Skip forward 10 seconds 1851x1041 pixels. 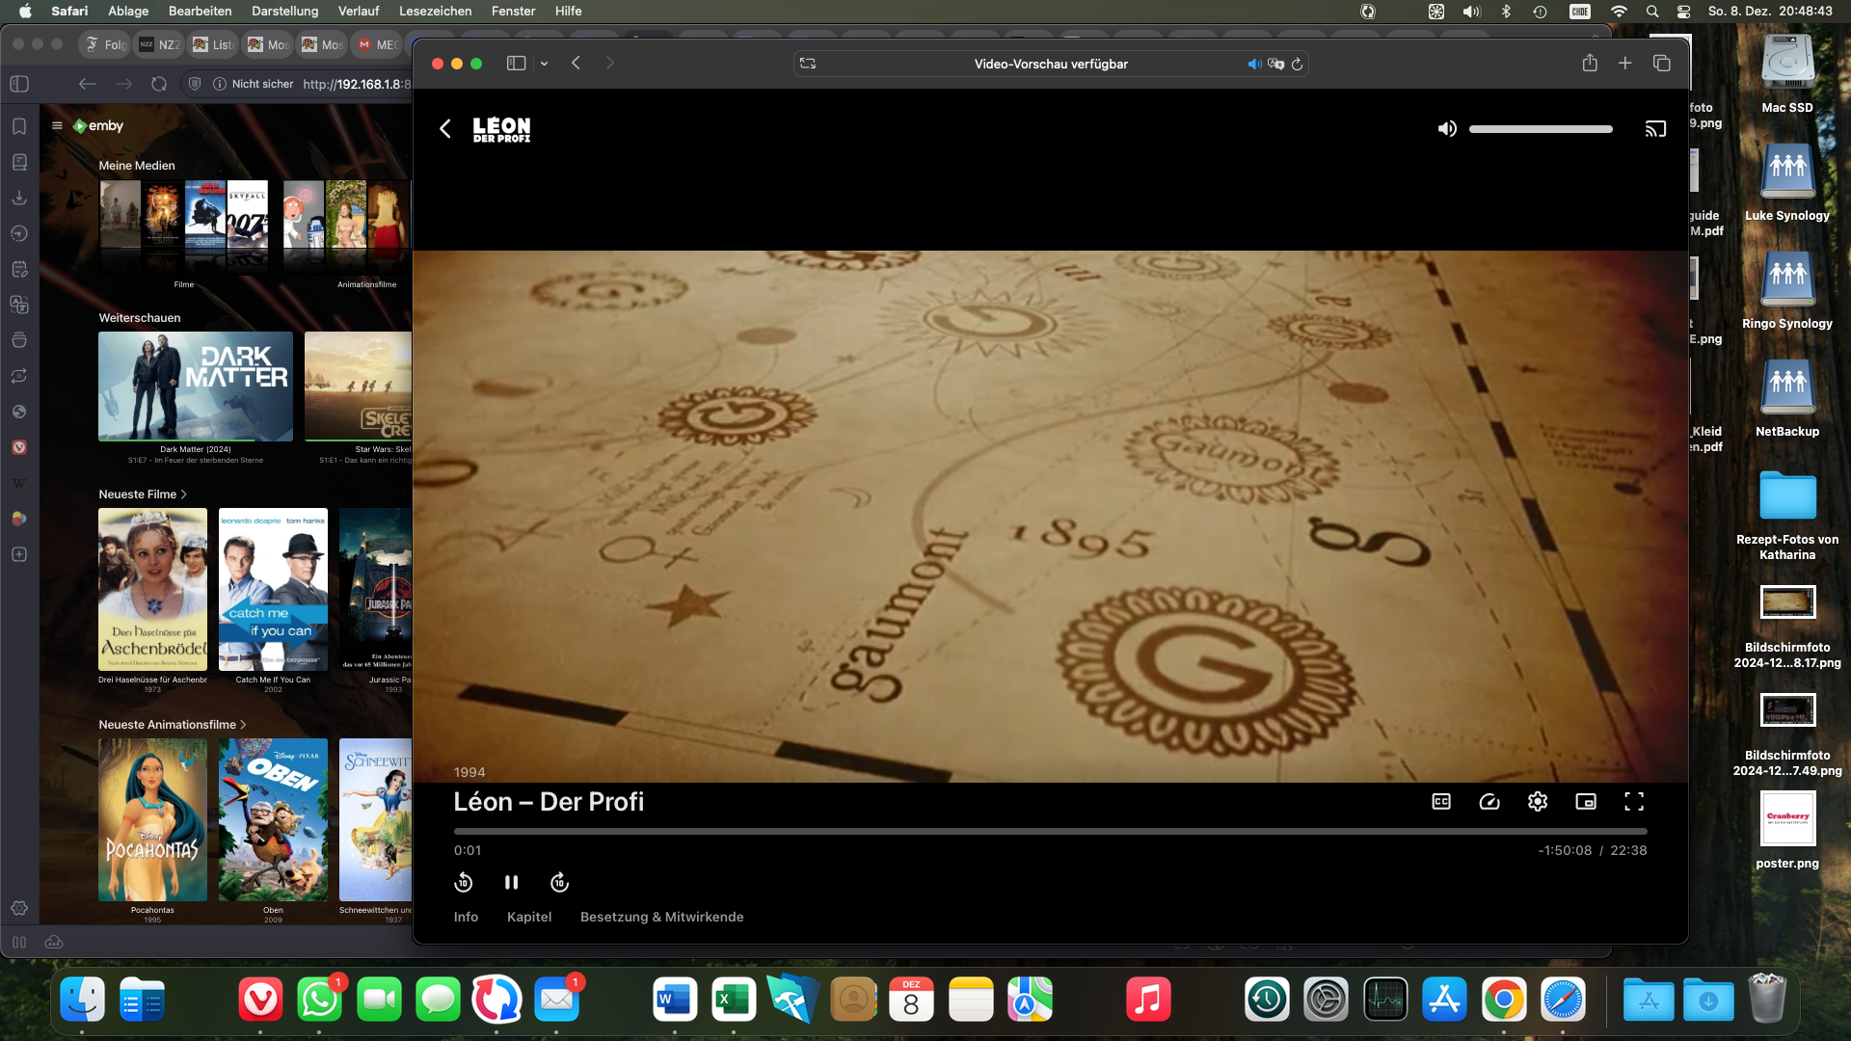point(559,883)
